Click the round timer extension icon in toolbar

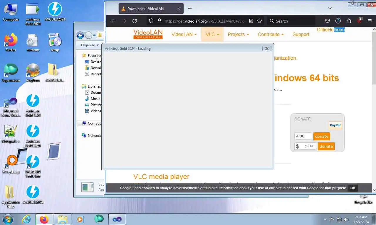coord(338,21)
